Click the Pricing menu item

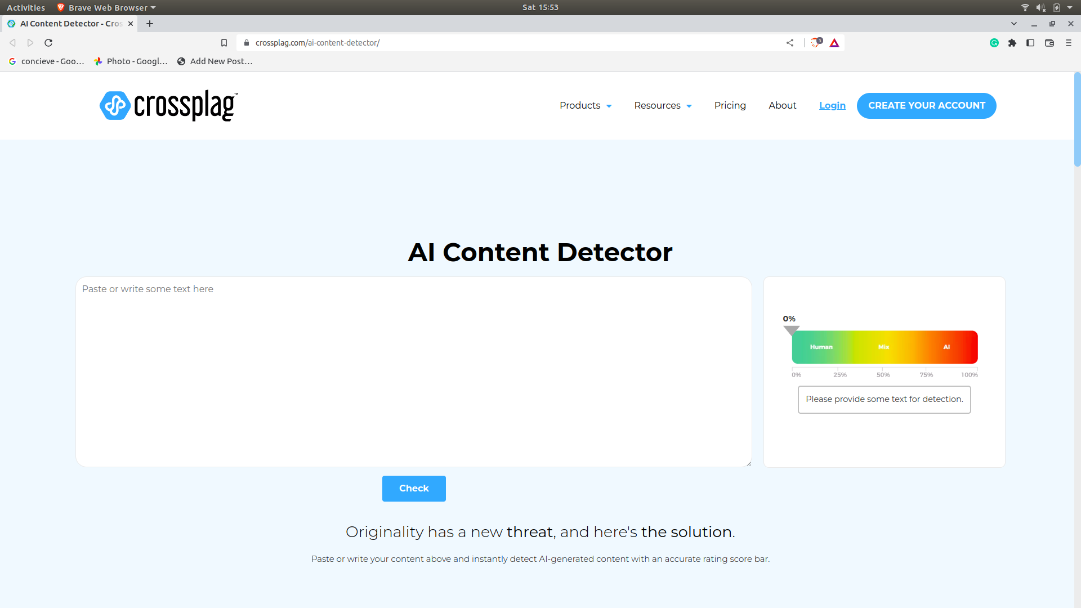[730, 105]
